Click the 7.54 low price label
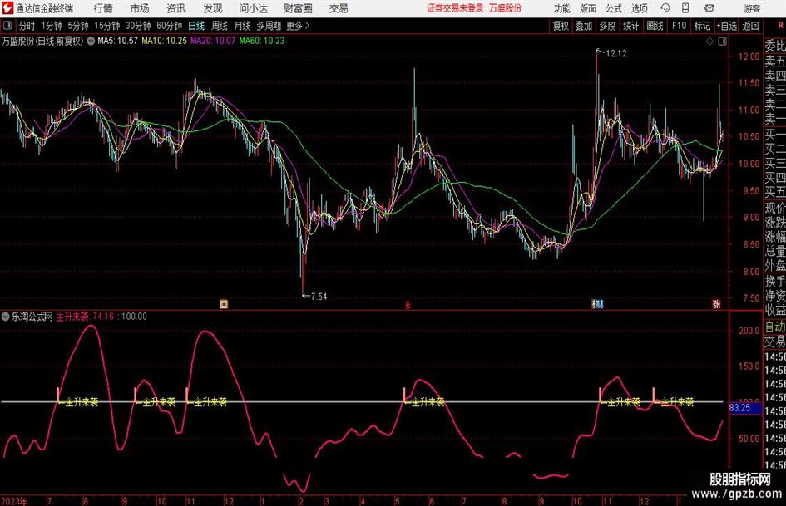 click(x=319, y=297)
